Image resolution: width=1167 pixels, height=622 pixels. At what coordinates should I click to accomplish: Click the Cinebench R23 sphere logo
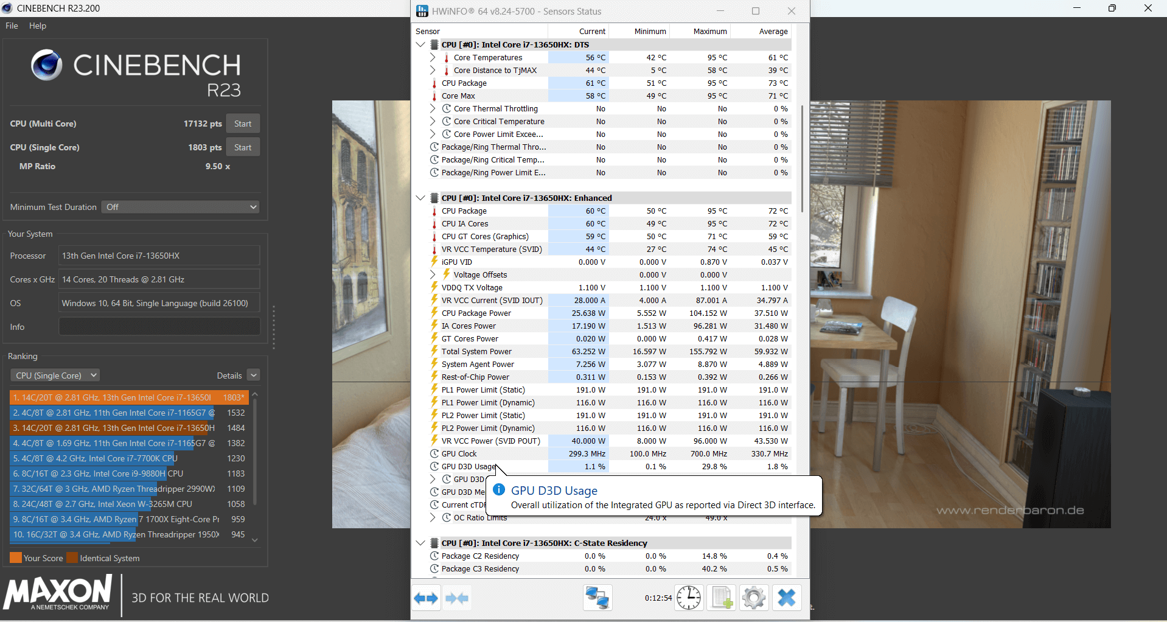click(x=47, y=65)
